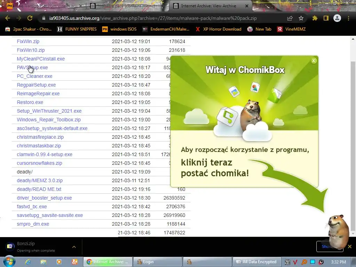
Task: Open the christmasfireplace.zip link
Action: point(40,137)
